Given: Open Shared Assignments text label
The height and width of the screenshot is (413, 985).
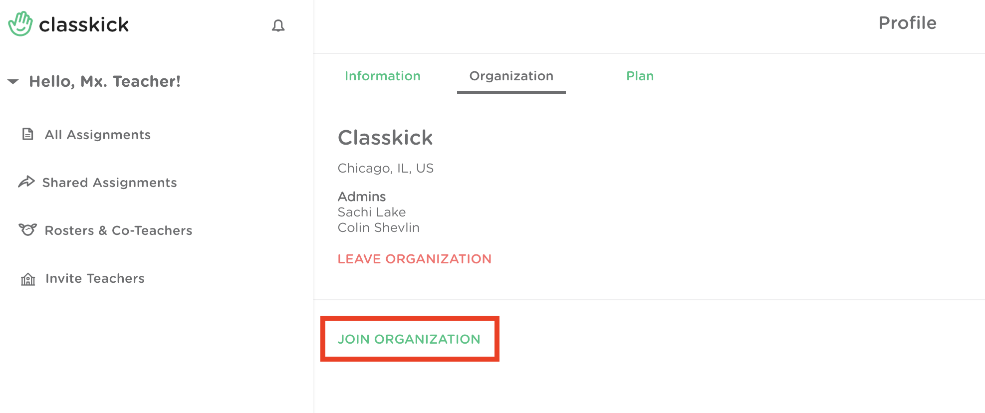Looking at the screenshot, I should pos(110,183).
